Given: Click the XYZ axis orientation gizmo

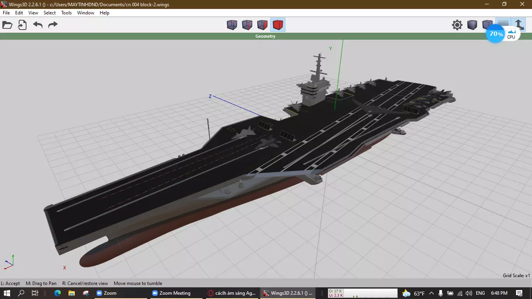Looking at the screenshot, I should pyautogui.click(x=9, y=262).
